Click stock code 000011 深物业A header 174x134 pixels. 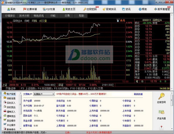[152, 20]
